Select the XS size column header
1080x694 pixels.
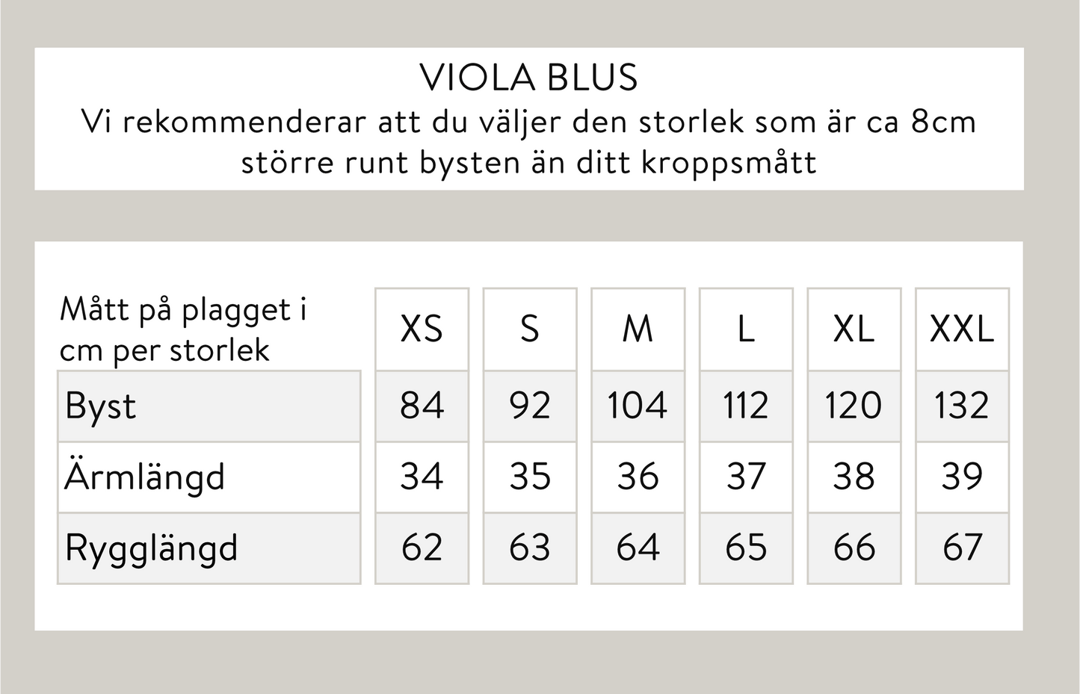[x=422, y=329]
